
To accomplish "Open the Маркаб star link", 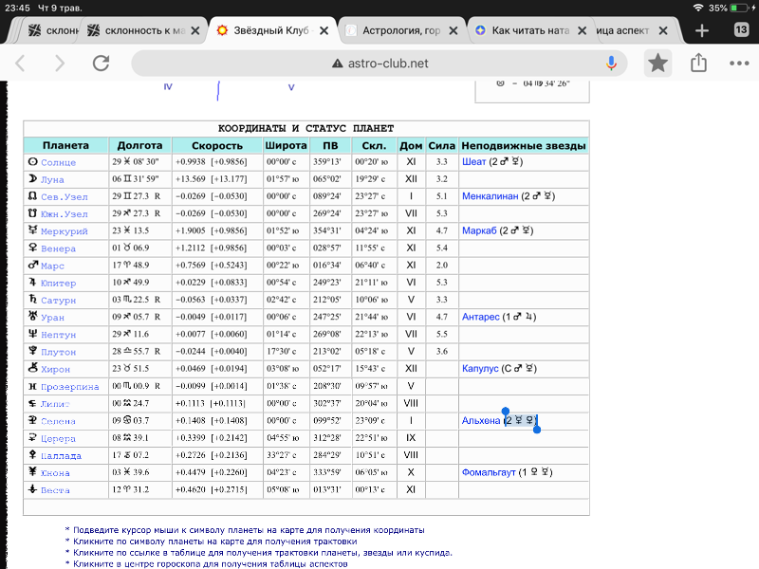I will pos(479,230).
